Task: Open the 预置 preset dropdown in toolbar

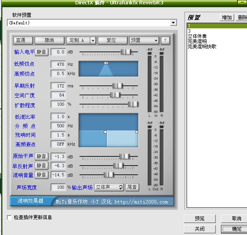Action: [144, 40]
